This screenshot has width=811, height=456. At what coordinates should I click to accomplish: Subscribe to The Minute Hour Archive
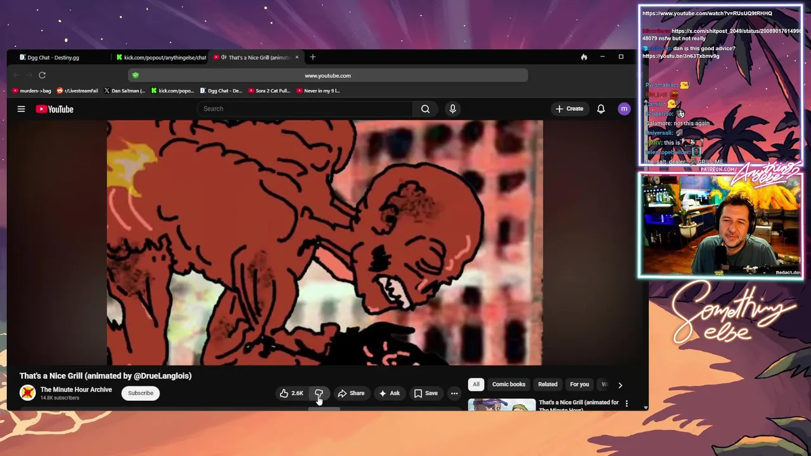pos(141,393)
